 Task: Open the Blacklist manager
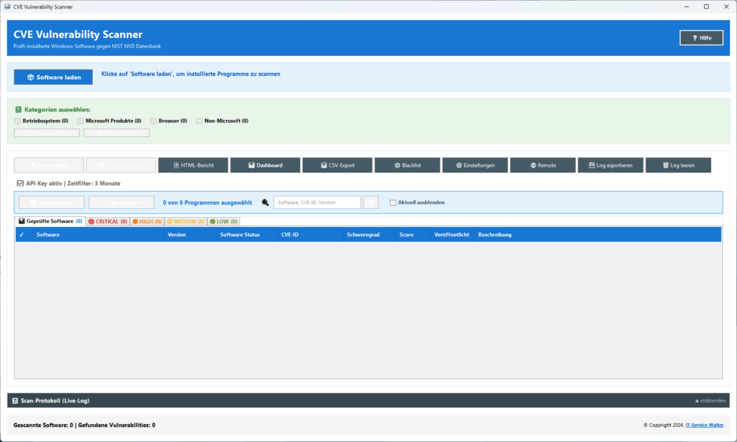pyautogui.click(x=407, y=165)
